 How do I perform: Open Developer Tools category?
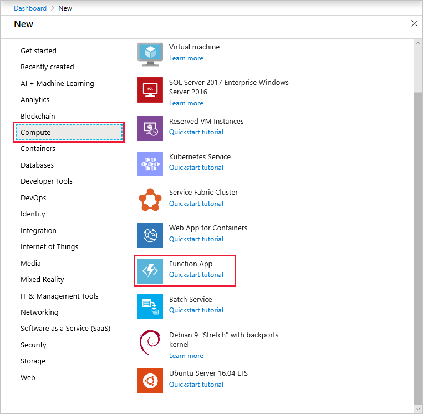point(47,181)
